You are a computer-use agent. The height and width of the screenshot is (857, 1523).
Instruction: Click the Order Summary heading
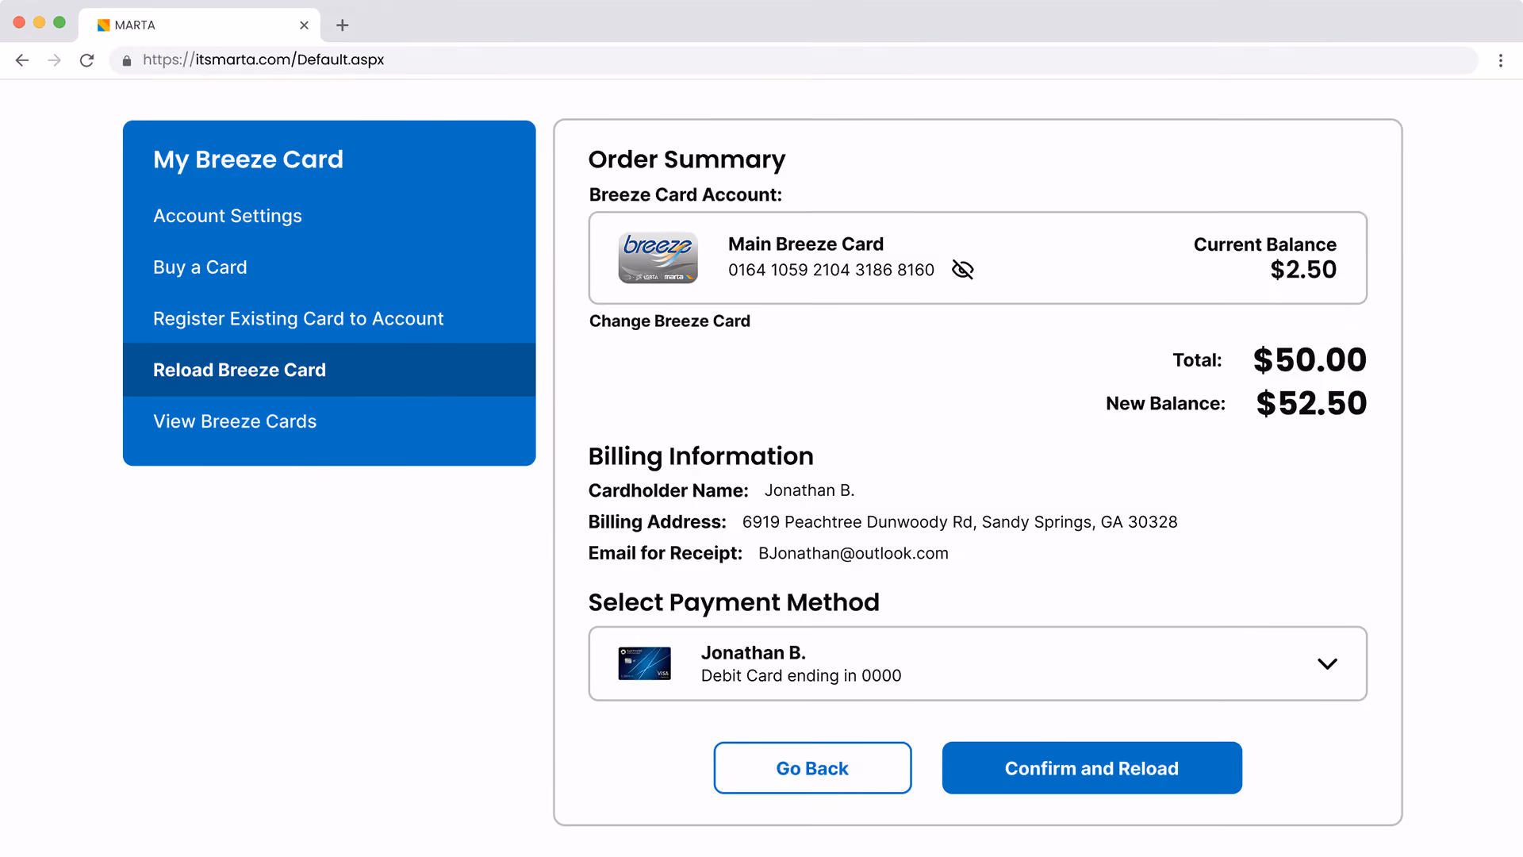tap(687, 159)
